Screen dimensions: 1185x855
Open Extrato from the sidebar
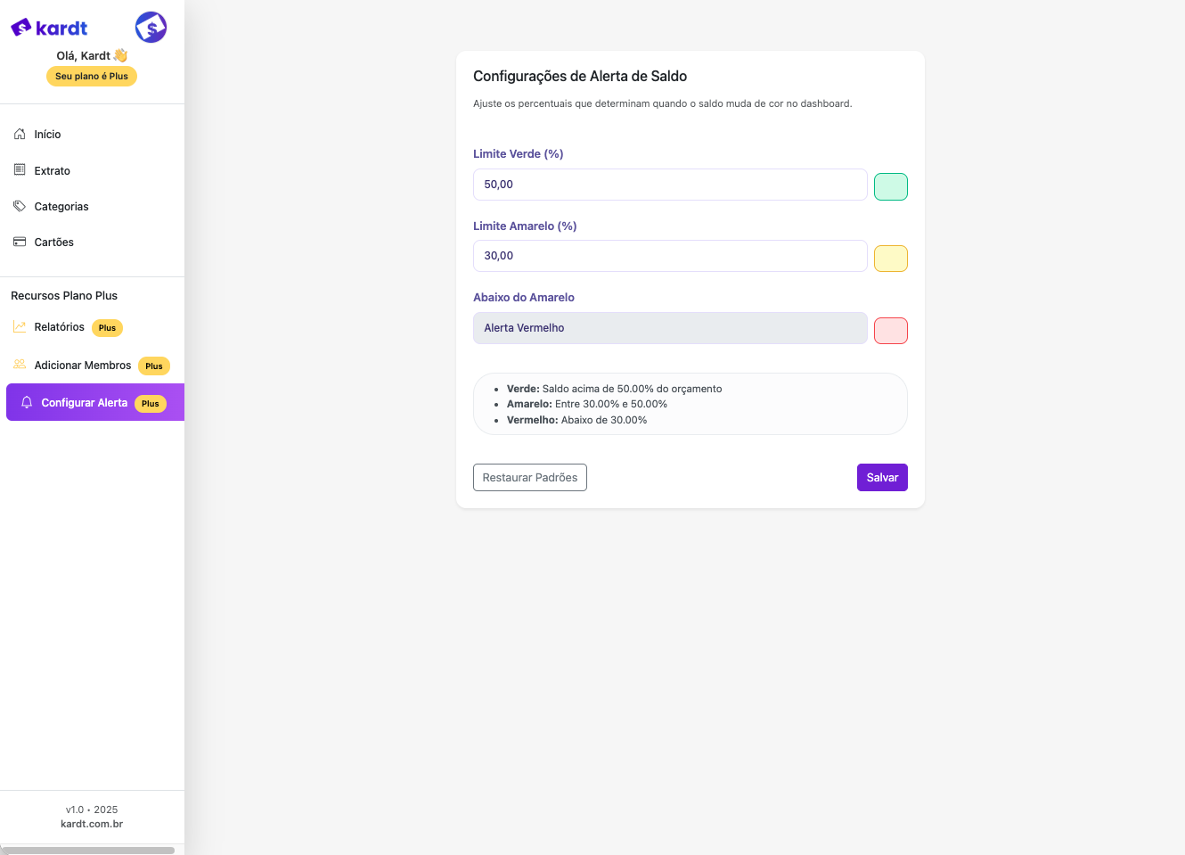point(52,170)
